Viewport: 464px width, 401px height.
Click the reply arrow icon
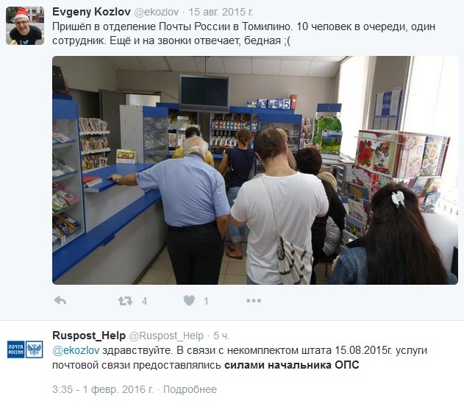click(60, 301)
